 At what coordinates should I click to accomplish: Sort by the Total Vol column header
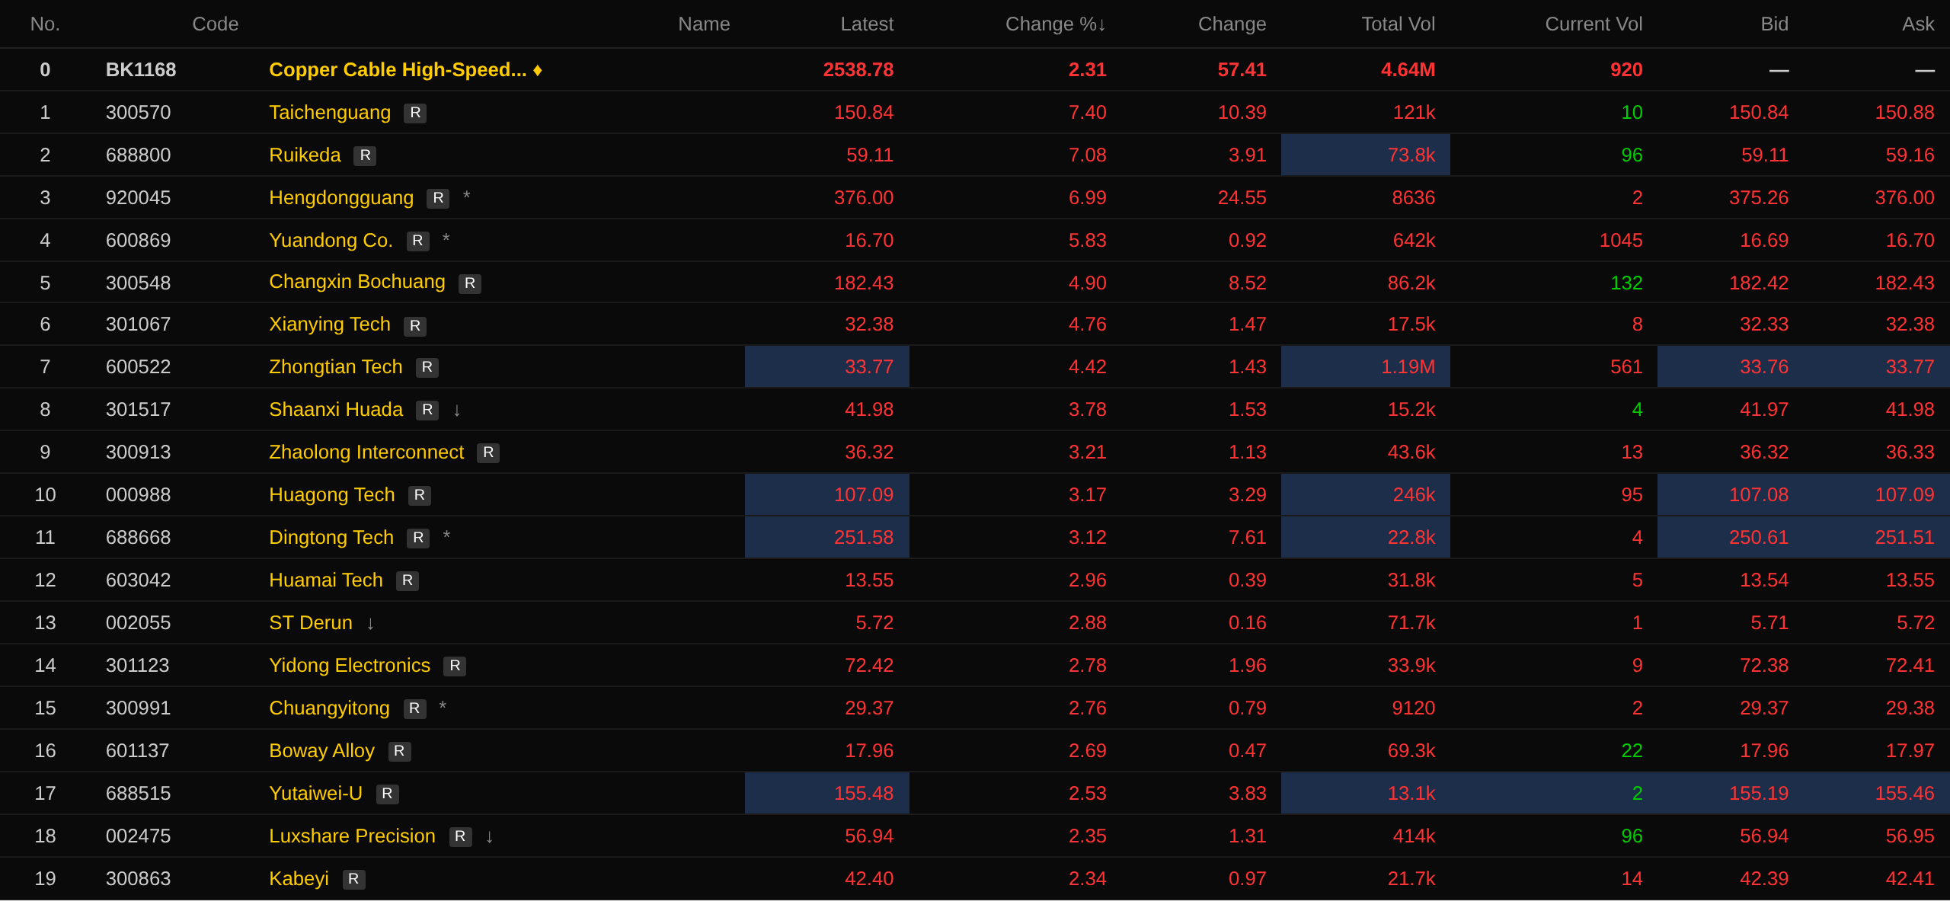point(1399,24)
